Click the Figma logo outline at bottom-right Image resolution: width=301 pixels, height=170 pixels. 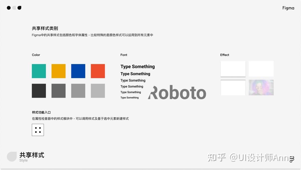click(x=292, y=159)
